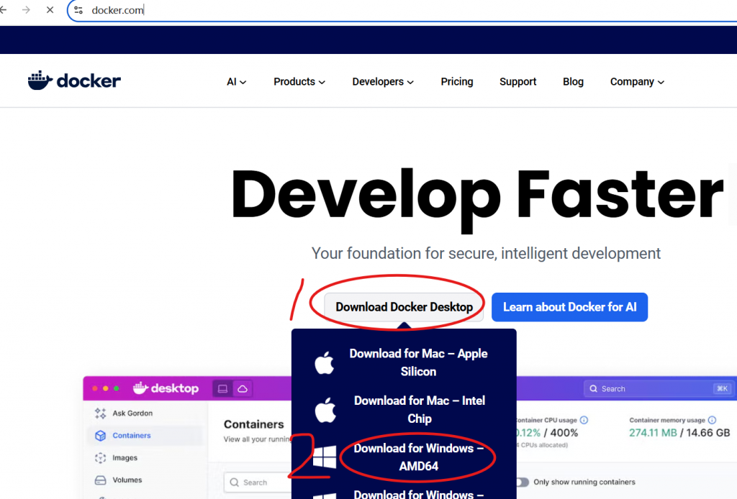Expand the Developers navigation dropdown

tap(382, 82)
